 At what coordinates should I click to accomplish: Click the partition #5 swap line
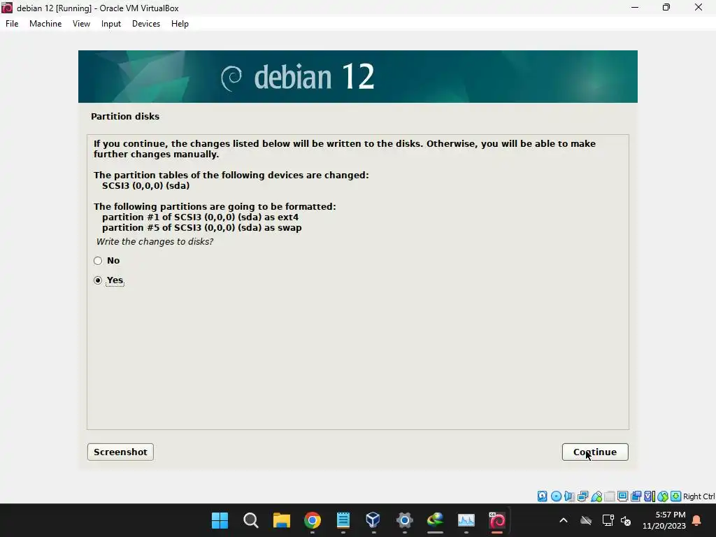(x=202, y=228)
